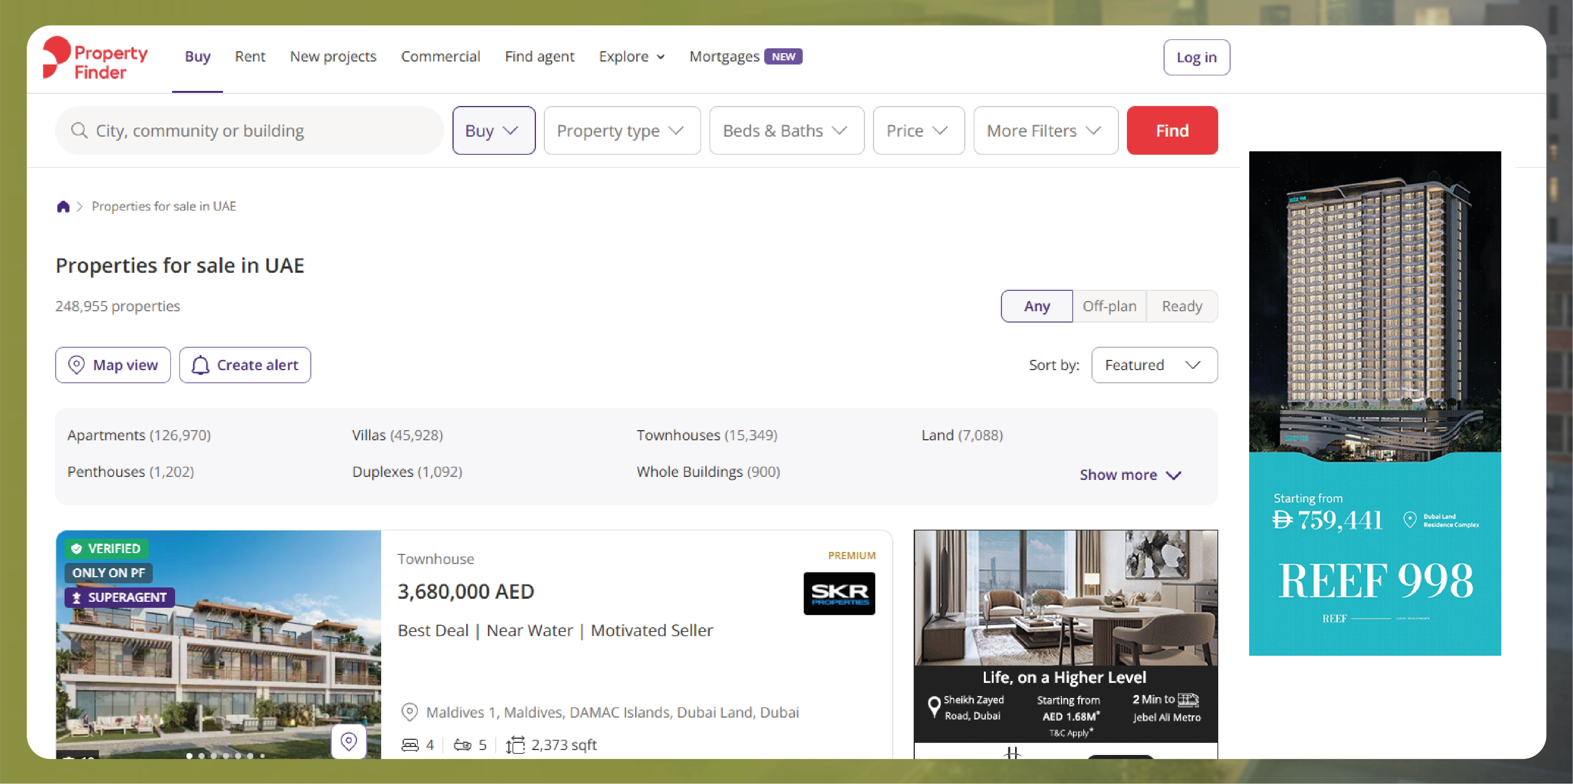Click the home icon in the breadcrumb

pyautogui.click(x=63, y=206)
